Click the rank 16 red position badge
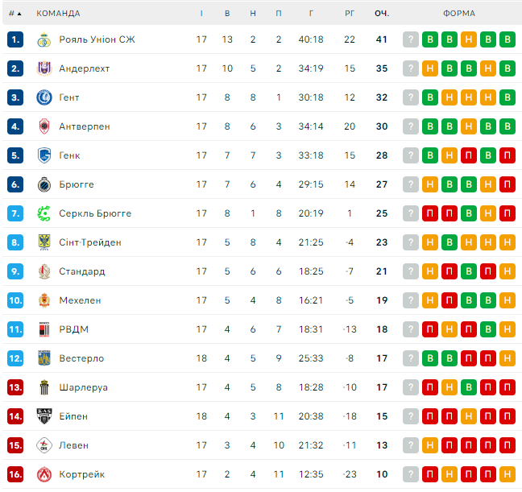 pos(15,474)
